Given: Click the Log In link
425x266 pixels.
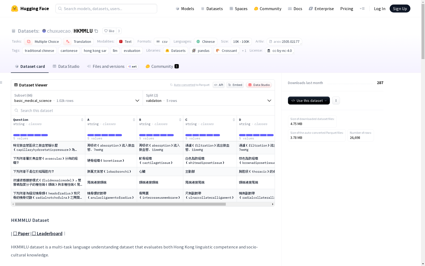Looking at the screenshot, I should (x=380, y=9).
